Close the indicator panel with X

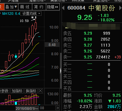41,91
